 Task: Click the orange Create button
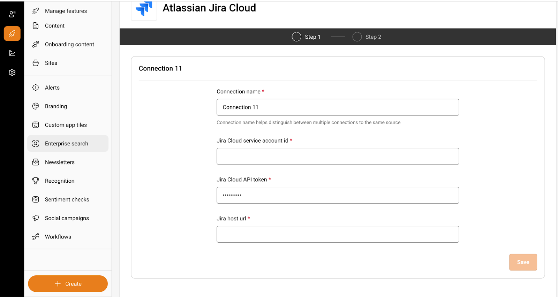68,284
